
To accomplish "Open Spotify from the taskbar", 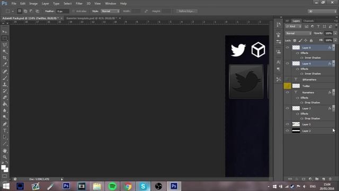I will point(112,186).
